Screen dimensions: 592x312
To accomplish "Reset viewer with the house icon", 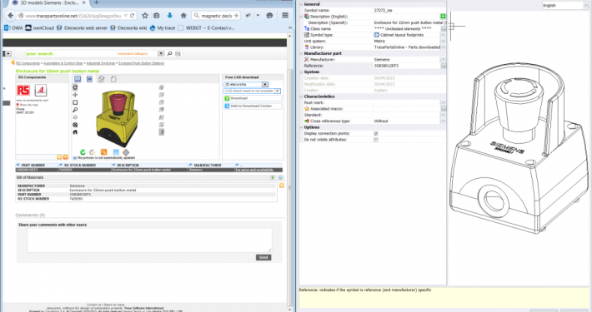I will [x=75, y=132].
